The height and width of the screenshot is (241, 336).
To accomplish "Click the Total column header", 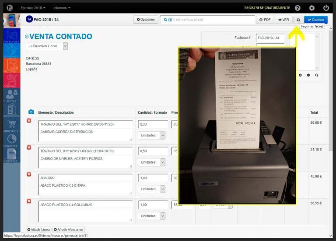I will pos(314,112).
